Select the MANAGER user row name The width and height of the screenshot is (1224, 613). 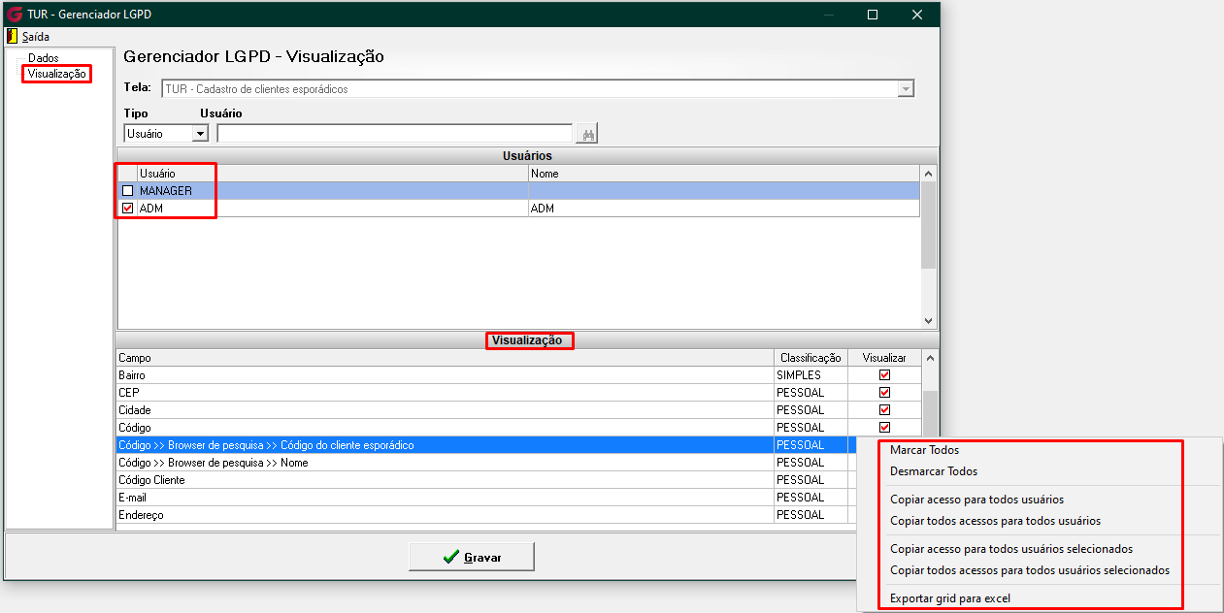click(166, 191)
